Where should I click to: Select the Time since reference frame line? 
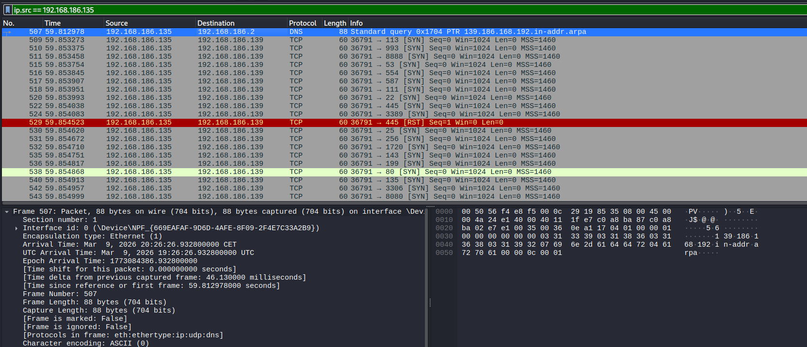click(x=151, y=285)
